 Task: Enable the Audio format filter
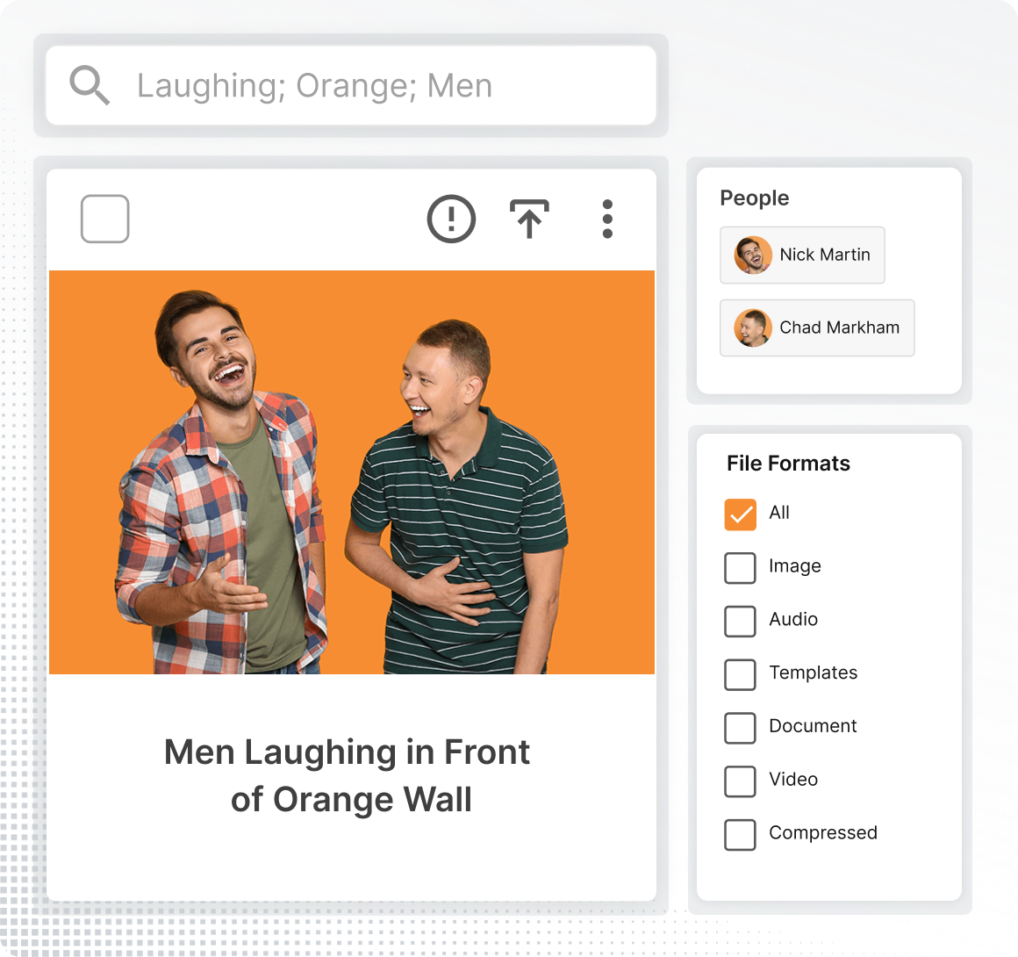[740, 621]
